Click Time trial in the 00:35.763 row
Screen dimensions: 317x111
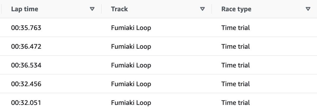(x=236, y=28)
